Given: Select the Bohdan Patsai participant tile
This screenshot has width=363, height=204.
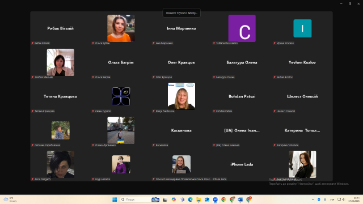Looking at the screenshot, I should 242,96.
